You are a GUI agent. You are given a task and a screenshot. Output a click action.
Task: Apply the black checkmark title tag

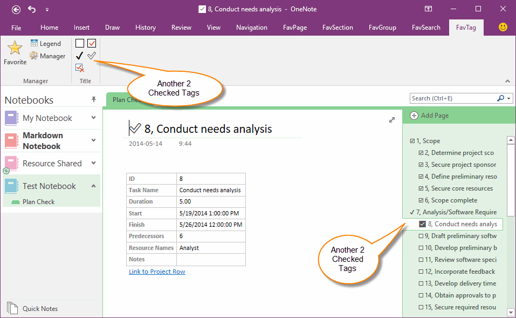point(79,55)
